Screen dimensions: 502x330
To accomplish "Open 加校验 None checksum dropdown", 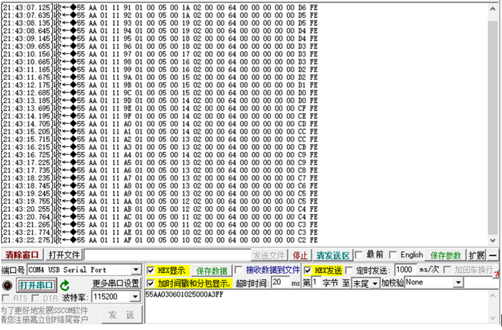I will (x=458, y=282).
